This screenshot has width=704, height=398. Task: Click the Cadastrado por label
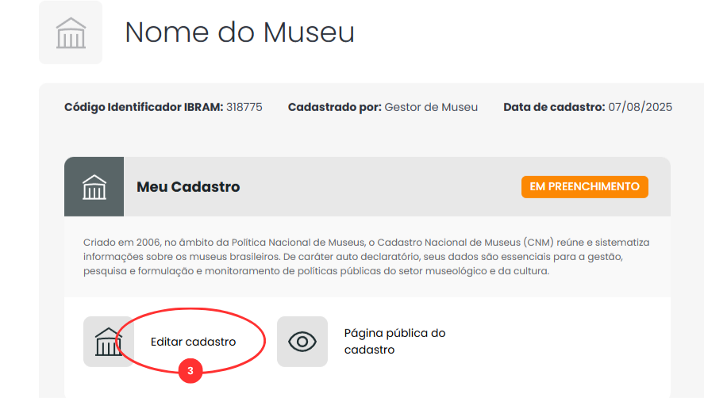coord(334,107)
